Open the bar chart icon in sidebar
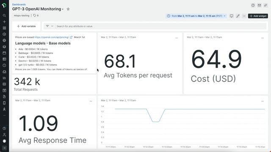Viewport: 271px width, 152px height. 4,78
